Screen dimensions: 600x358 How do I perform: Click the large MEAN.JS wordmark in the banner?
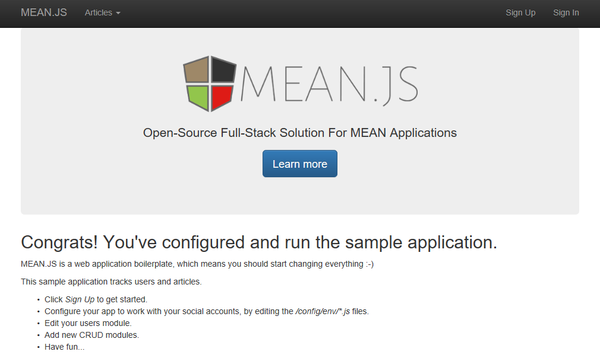click(329, 85)
